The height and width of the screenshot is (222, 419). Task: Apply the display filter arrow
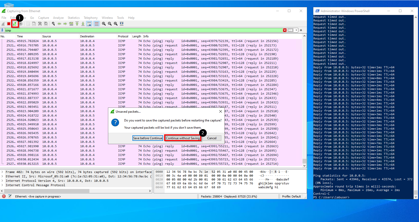click(290, 30)
